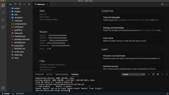Open script_sw.js file

19,52
